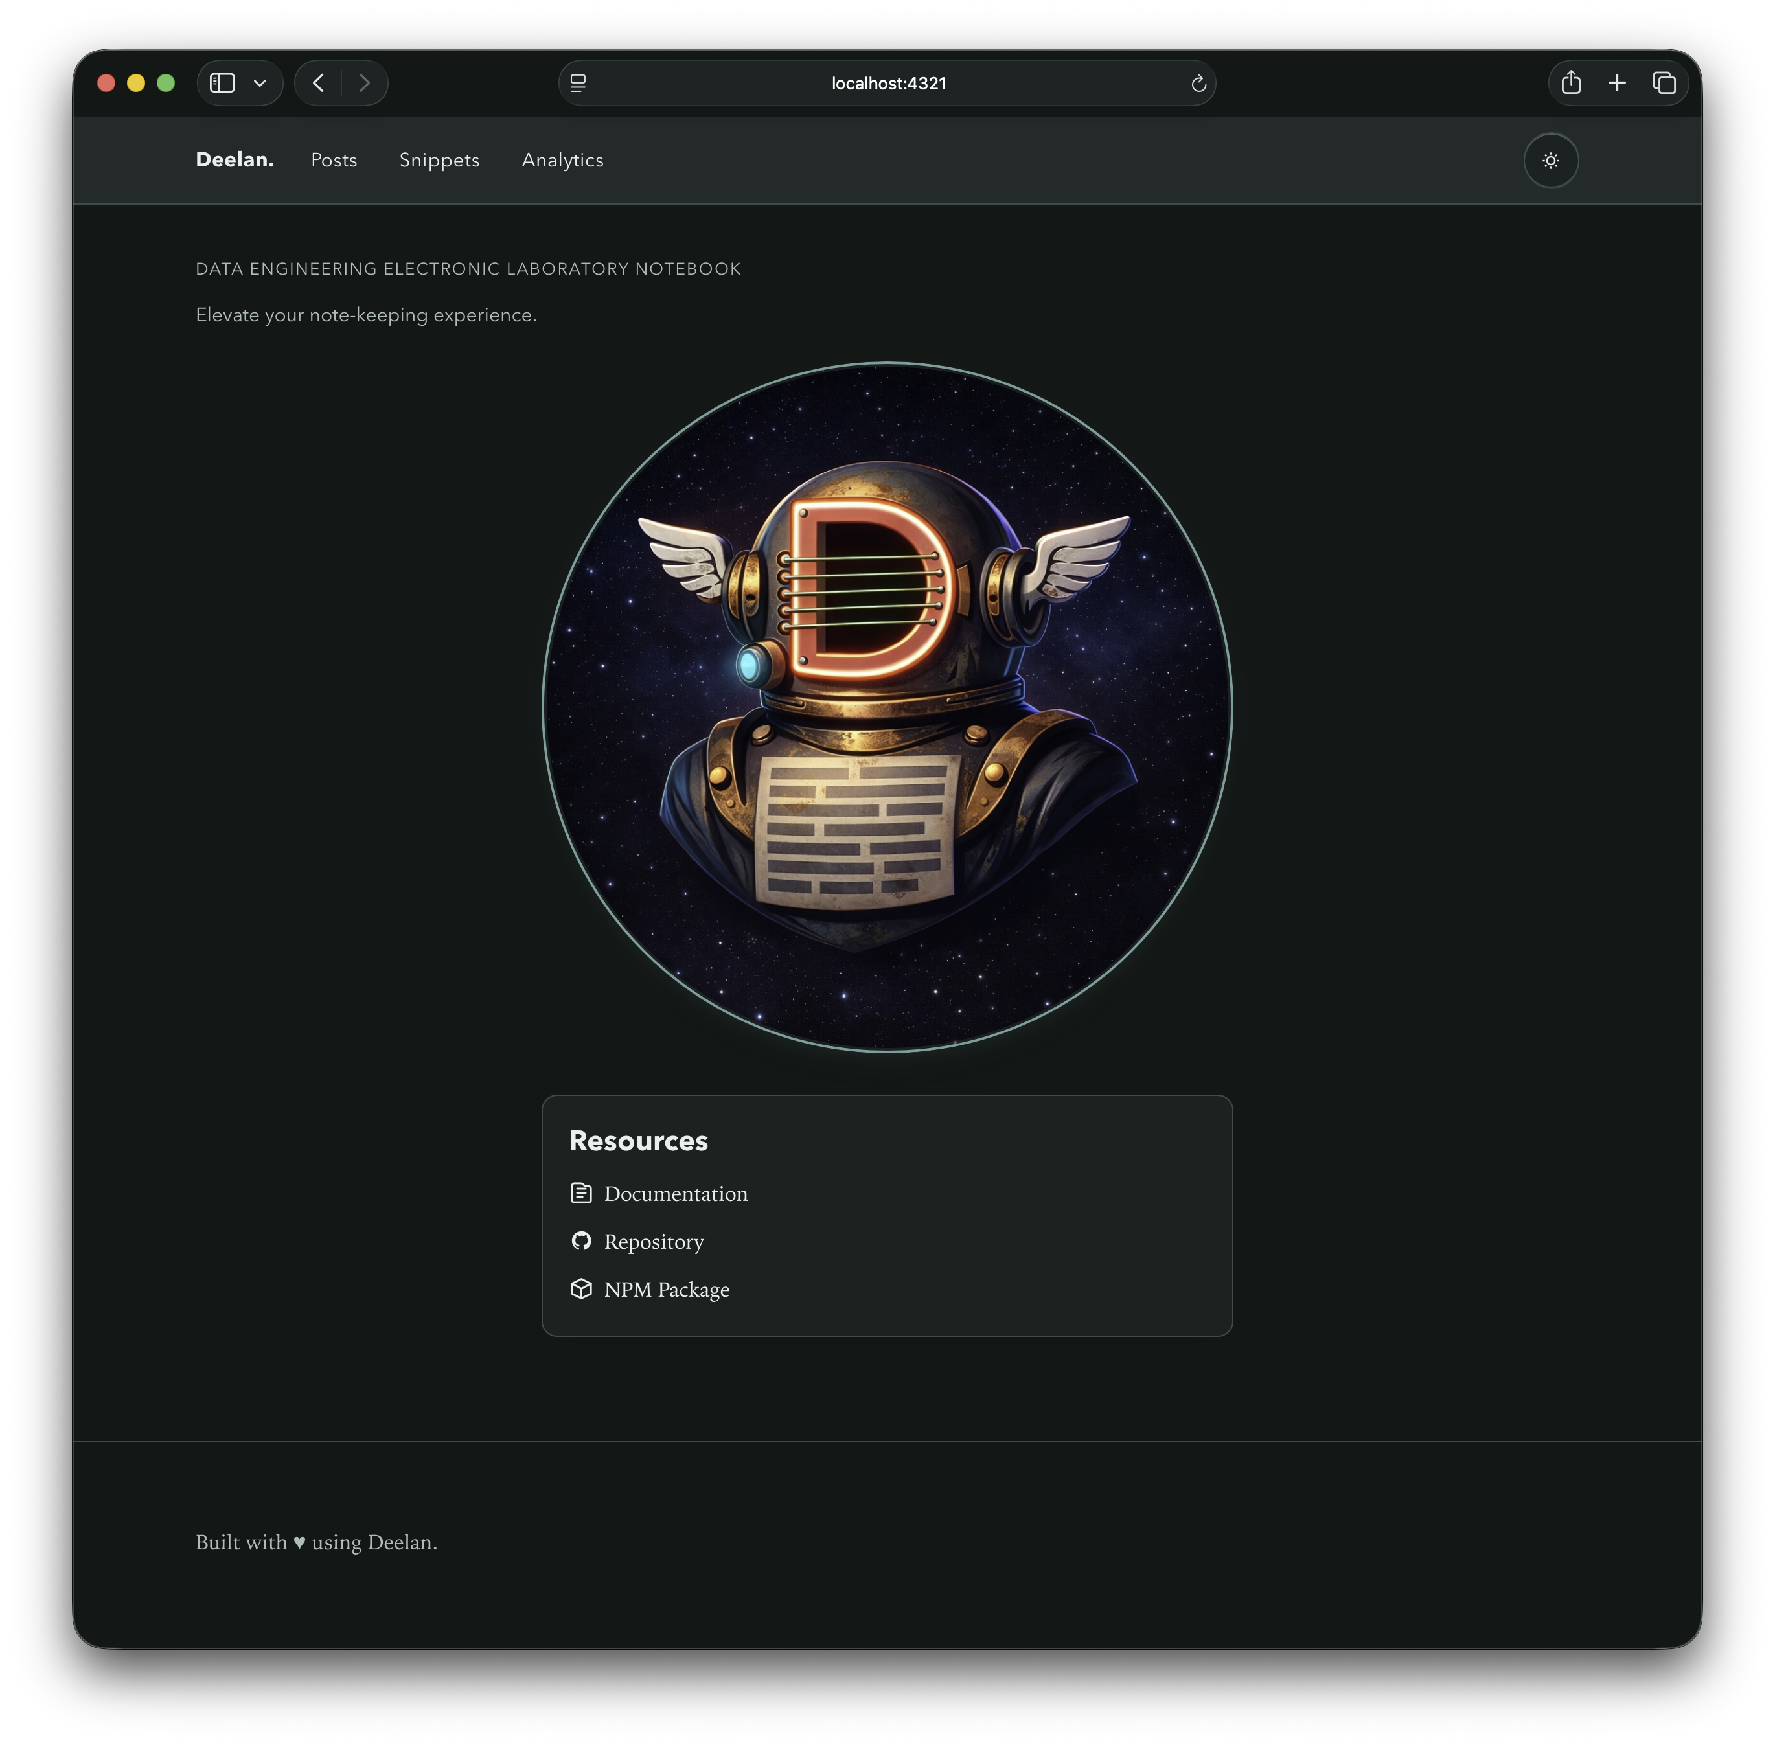1775x1745 pixels.
Task: Click the share icon in the browser toolbar
Action: [1571, 82]
